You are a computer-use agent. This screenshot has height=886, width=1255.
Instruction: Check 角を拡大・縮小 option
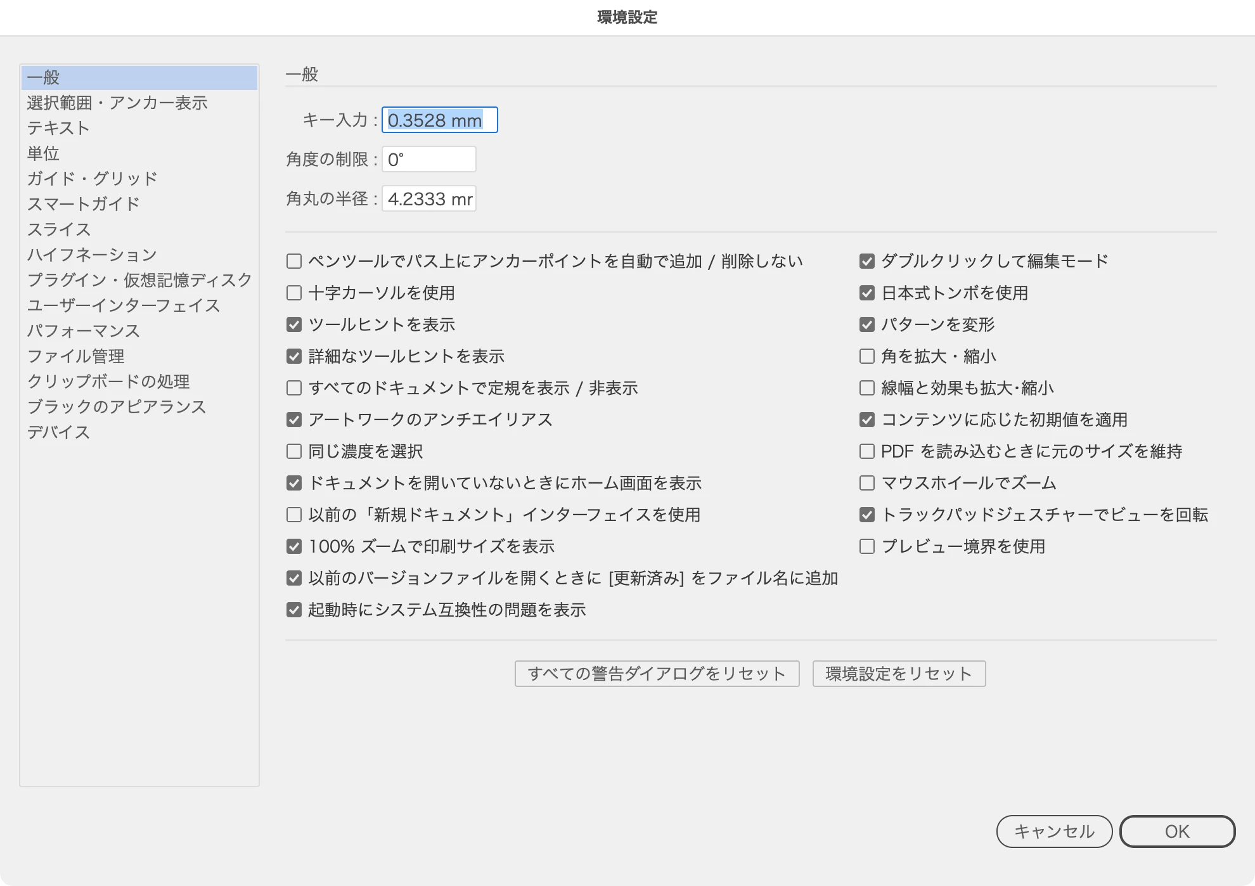click(867, 356)
